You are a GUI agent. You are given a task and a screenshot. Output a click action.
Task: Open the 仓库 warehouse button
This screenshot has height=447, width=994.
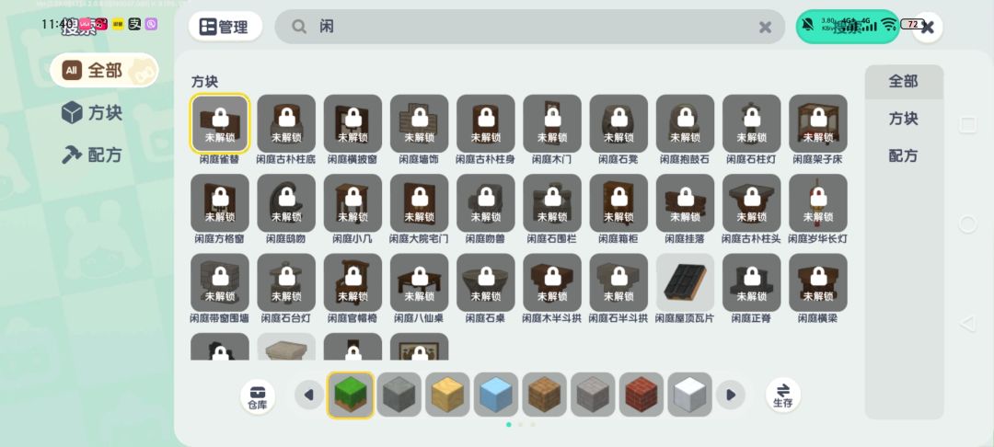[x=258, y=396]
